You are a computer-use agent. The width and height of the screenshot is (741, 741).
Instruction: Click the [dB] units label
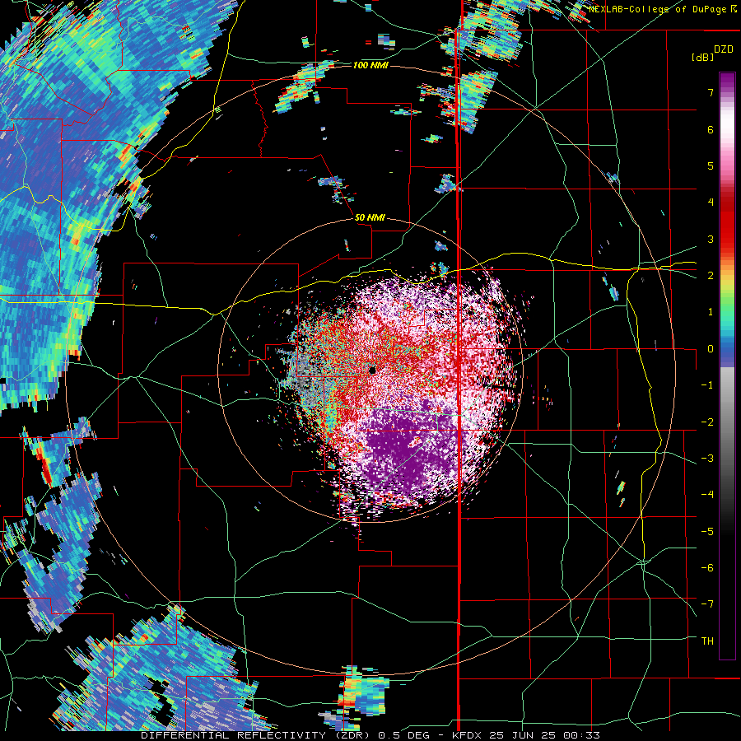702,57
